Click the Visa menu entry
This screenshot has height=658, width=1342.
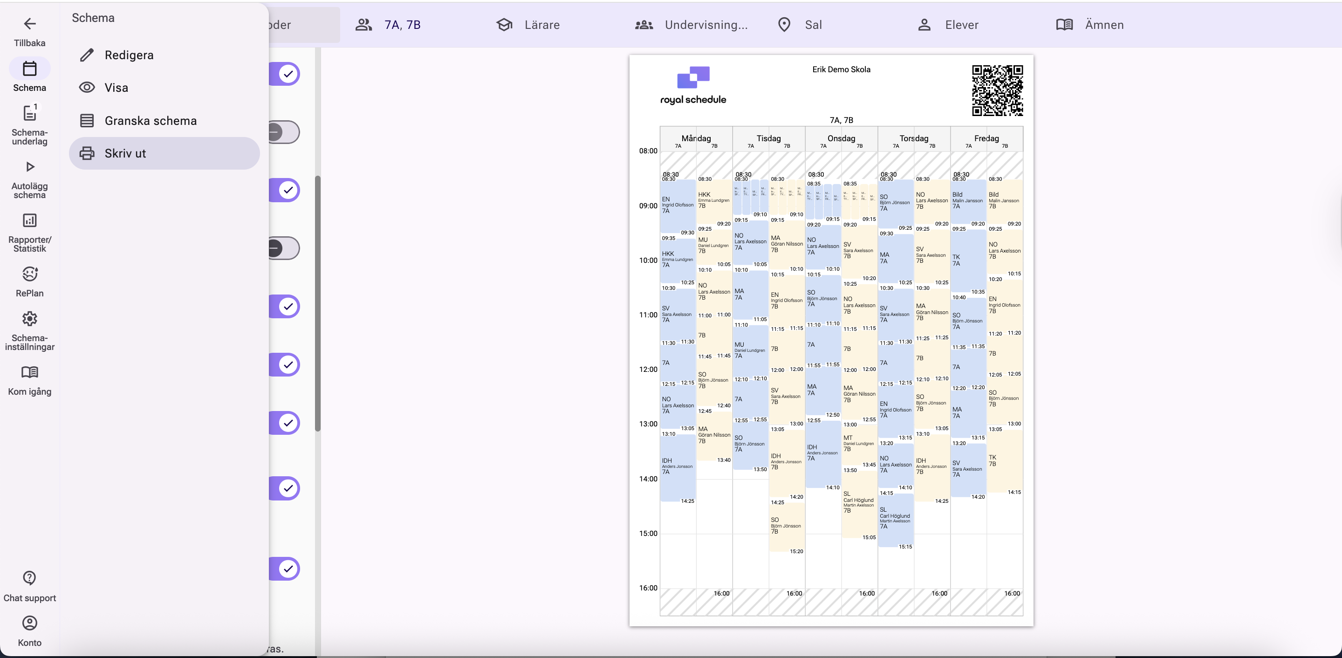[116, 88]
